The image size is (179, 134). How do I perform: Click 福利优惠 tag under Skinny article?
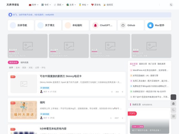click(45, 88)
